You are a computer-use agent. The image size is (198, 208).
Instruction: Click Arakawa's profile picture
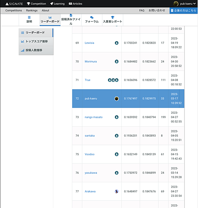click(117, 191)
